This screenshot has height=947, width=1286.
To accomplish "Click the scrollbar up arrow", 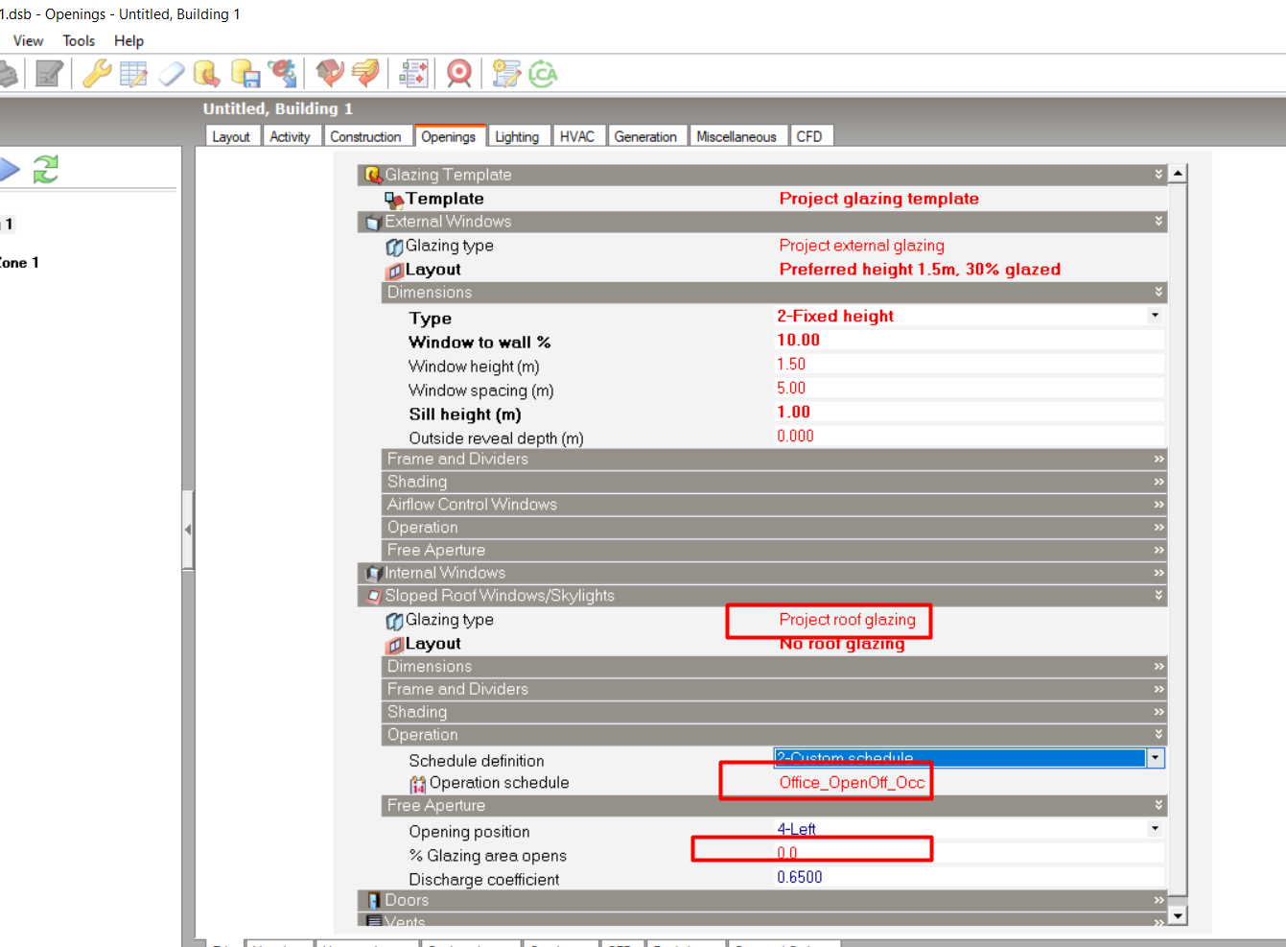I will pos(1178,174).
